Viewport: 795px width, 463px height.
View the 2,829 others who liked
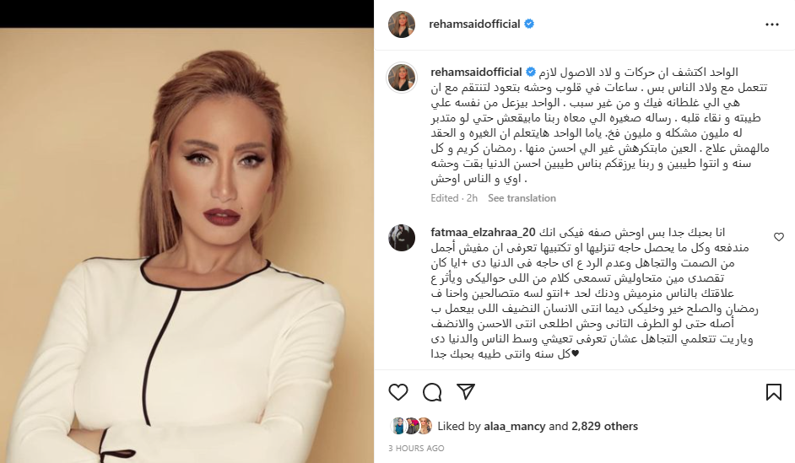pyautogui.click(x=604, y=427)
